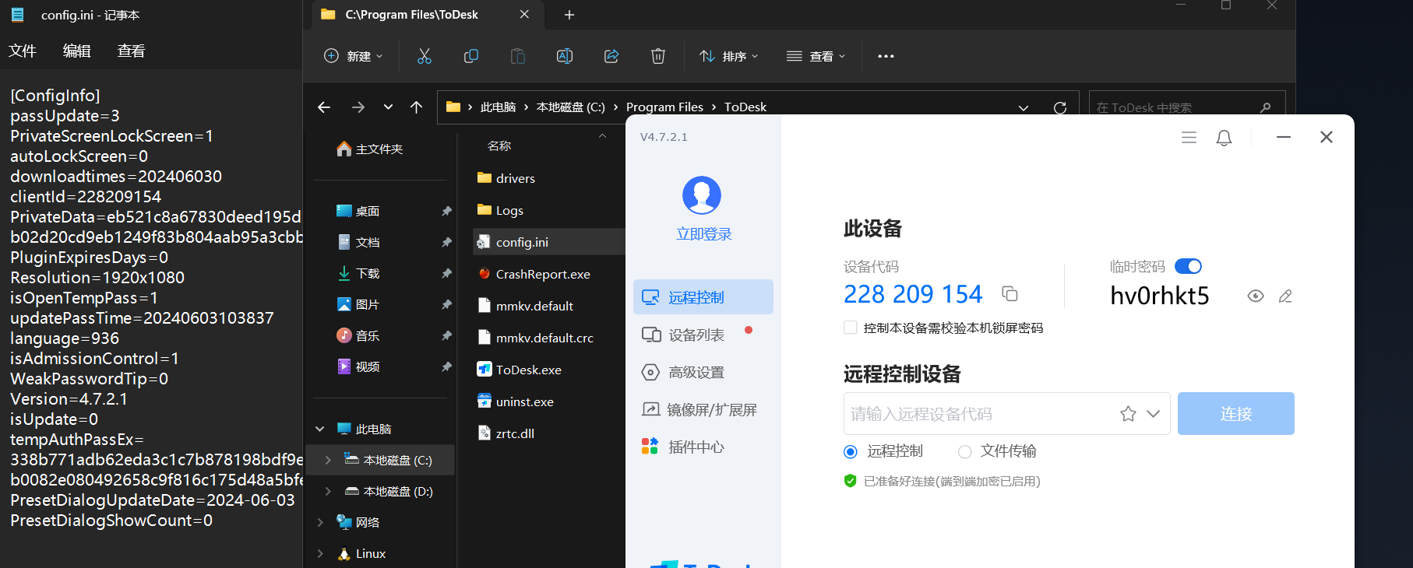
Task: Star the remote device as favorite
Action: point(1128,414)
